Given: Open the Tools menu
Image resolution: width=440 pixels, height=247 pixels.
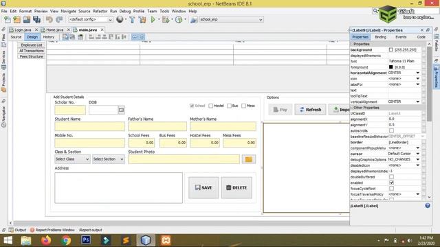Looking at the screenshot, I should [164, 11].
